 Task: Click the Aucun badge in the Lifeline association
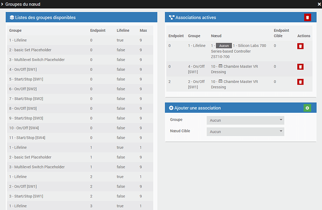coord(224,46)
